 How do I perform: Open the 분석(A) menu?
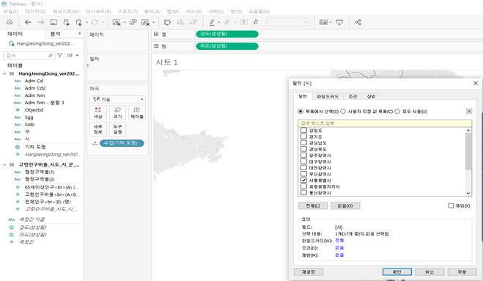pos(152,12)
